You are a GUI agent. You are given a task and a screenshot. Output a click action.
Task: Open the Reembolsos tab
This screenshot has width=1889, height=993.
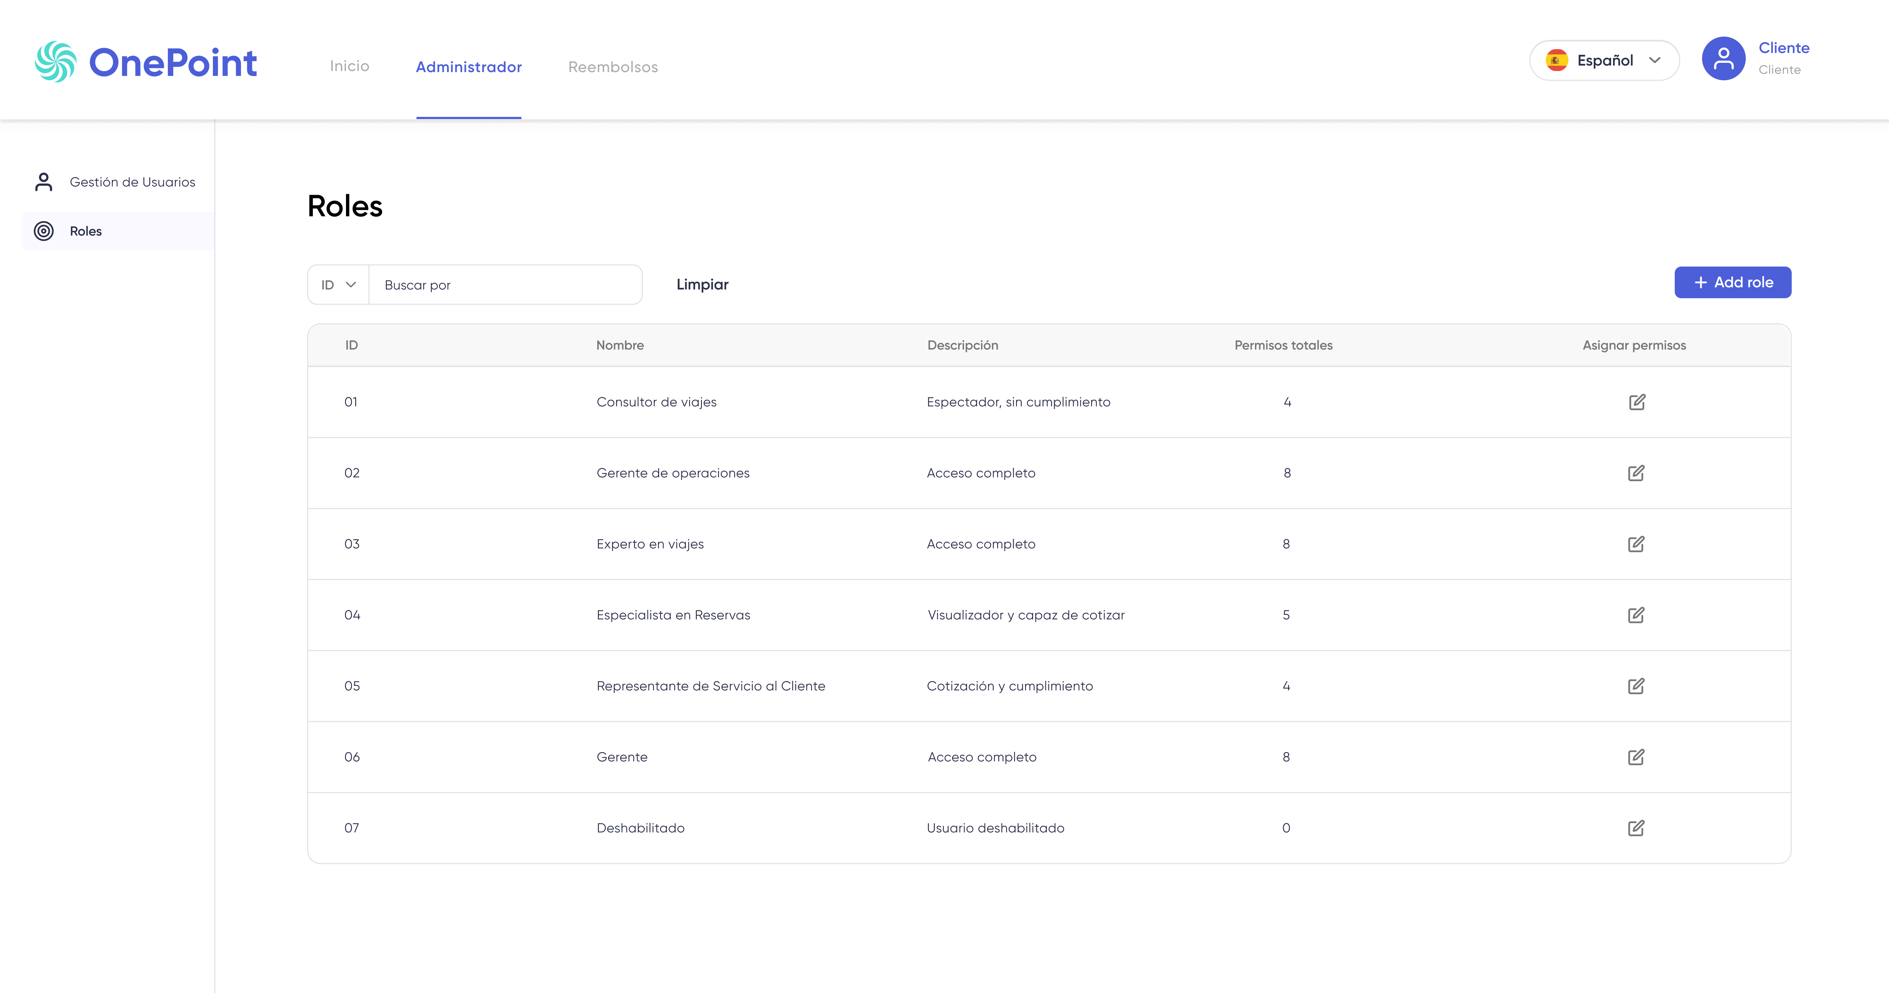(613, 67)
